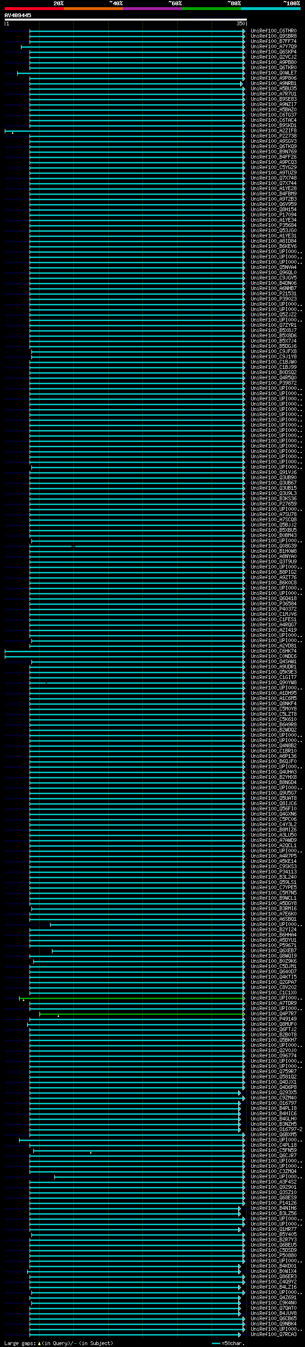This screenshot has width=305, height=1347.
Task: Select the UniRef100_B6KEV6 label
Action: point(274,246)
